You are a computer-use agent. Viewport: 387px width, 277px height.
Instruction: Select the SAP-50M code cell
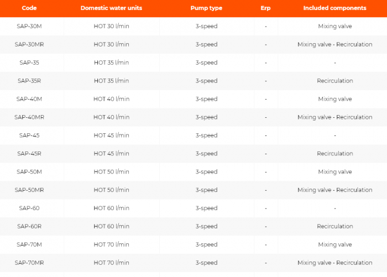pyautogui.click(x=29, y=172)
